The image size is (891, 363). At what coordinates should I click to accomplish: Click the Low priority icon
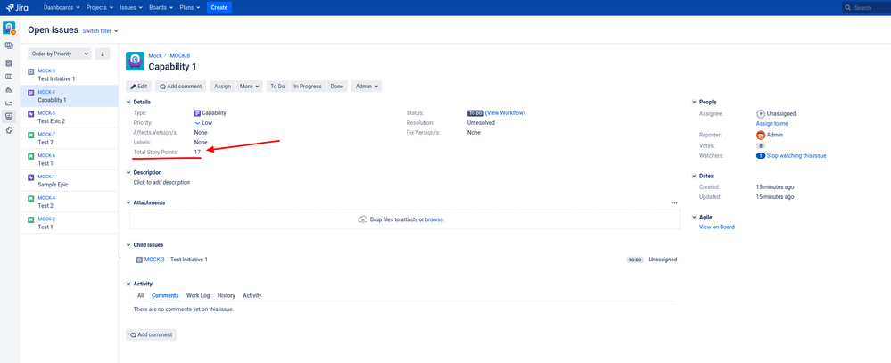(x=197, y=123)
